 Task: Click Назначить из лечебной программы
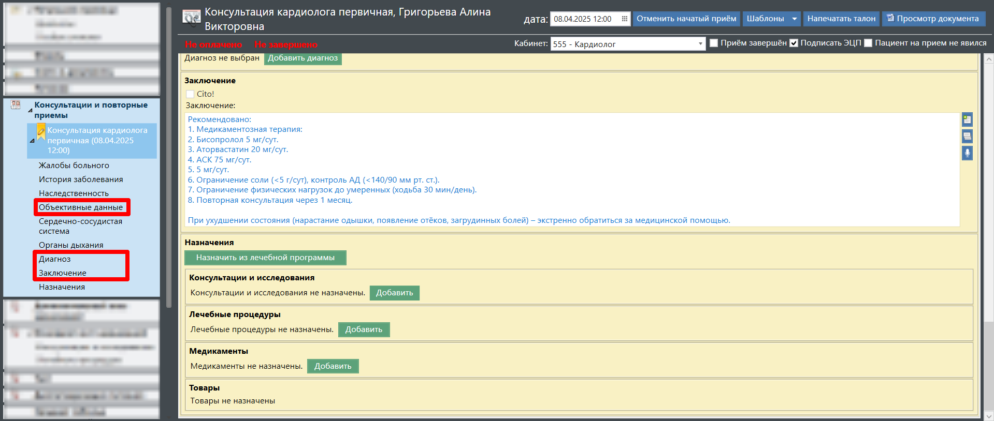tap(265, 258)
